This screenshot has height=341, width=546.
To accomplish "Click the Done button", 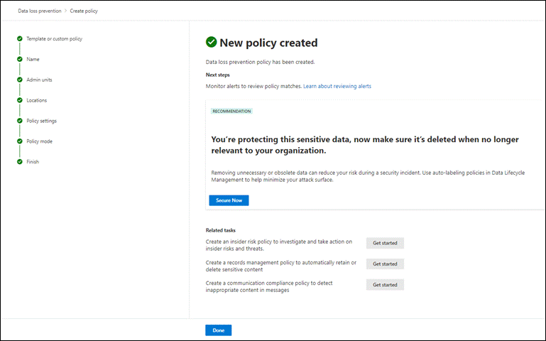I will click(x=219, y=330).
